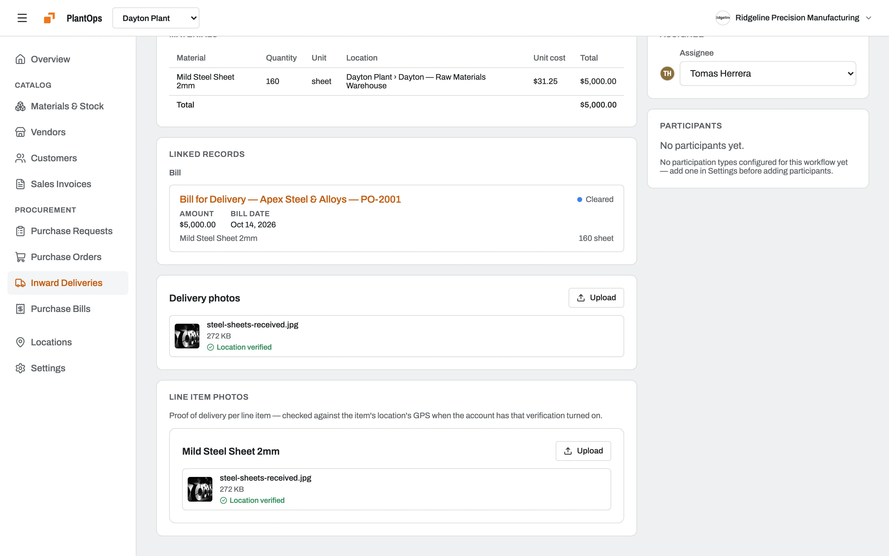
Task: Open steel-sheets-received.jpg thumbnail in Delivery photos
Action: pos(187,336)
